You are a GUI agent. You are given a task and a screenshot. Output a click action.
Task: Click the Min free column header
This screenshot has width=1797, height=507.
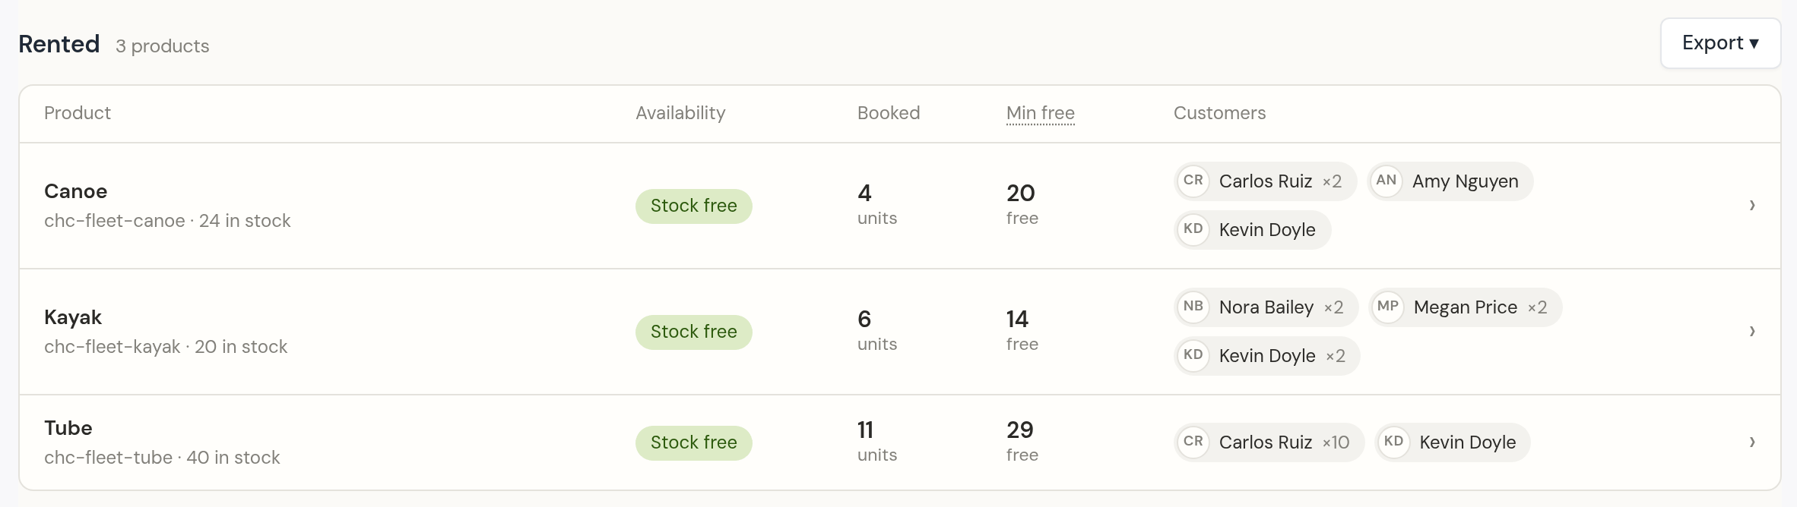(1041, 113)
